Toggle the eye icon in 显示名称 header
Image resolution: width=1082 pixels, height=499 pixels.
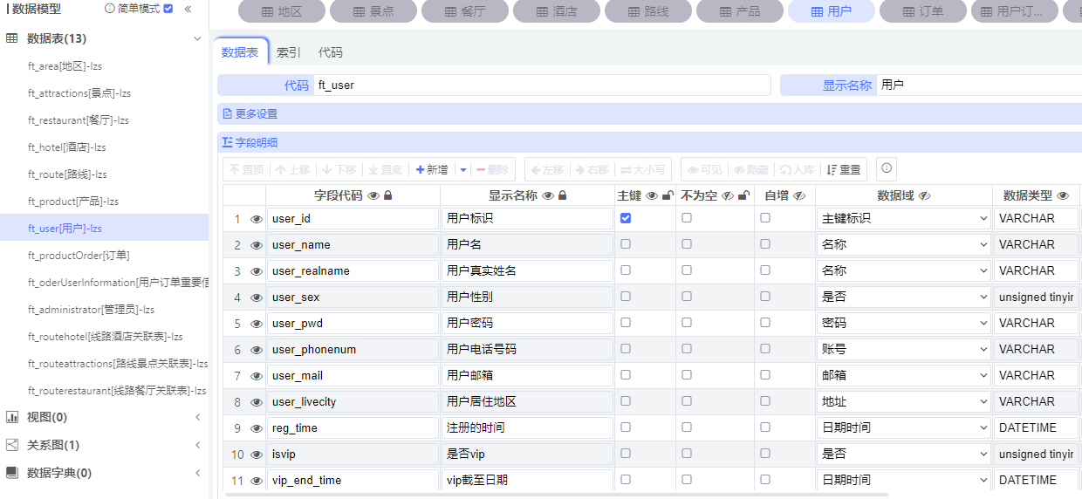pyautogui.click(x=548, y=196)
